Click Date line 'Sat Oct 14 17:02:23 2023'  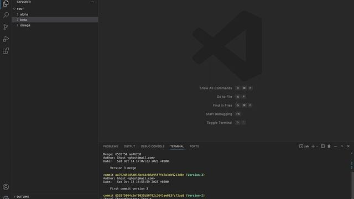click(x=136, y=161)
